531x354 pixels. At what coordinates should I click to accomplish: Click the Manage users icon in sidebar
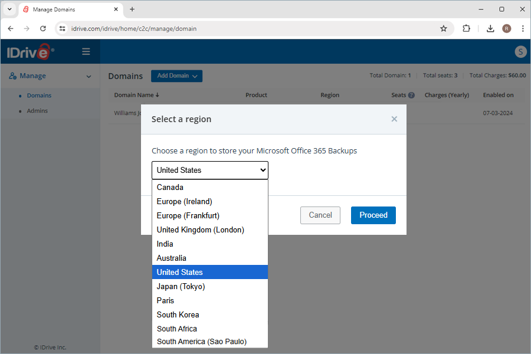(x=12, y=76)
